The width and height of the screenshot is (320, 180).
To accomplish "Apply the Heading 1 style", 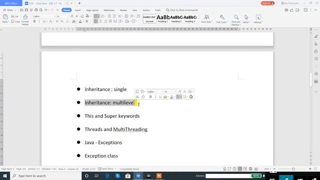I will [163, 18].
